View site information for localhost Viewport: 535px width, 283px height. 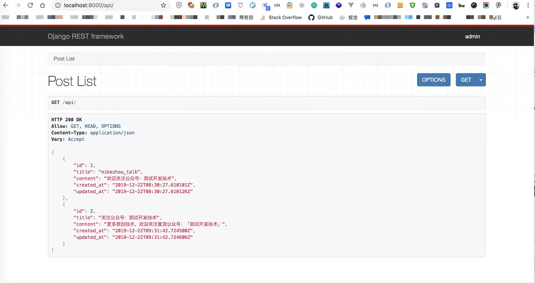58,5
